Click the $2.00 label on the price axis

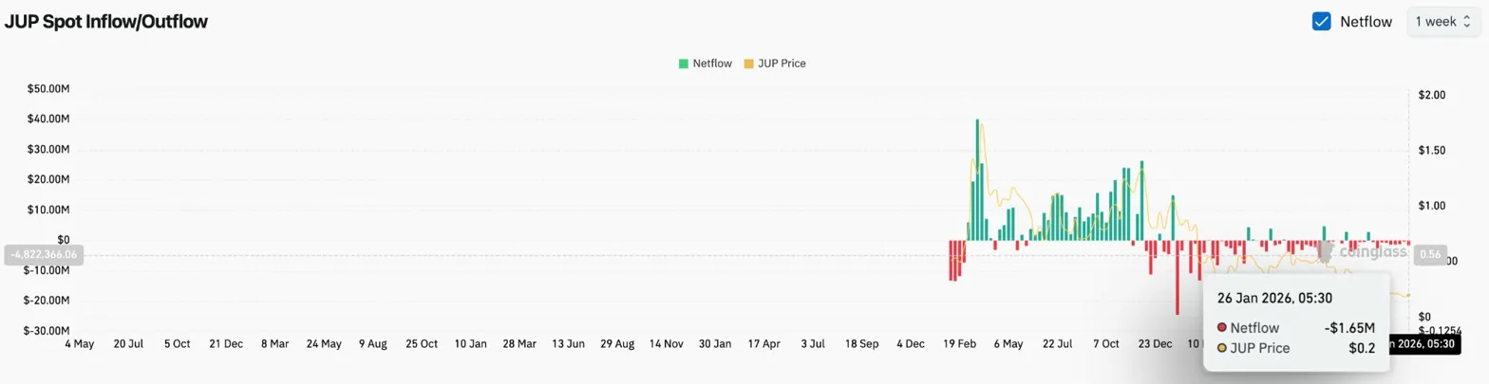click(x=1431, y=95)
